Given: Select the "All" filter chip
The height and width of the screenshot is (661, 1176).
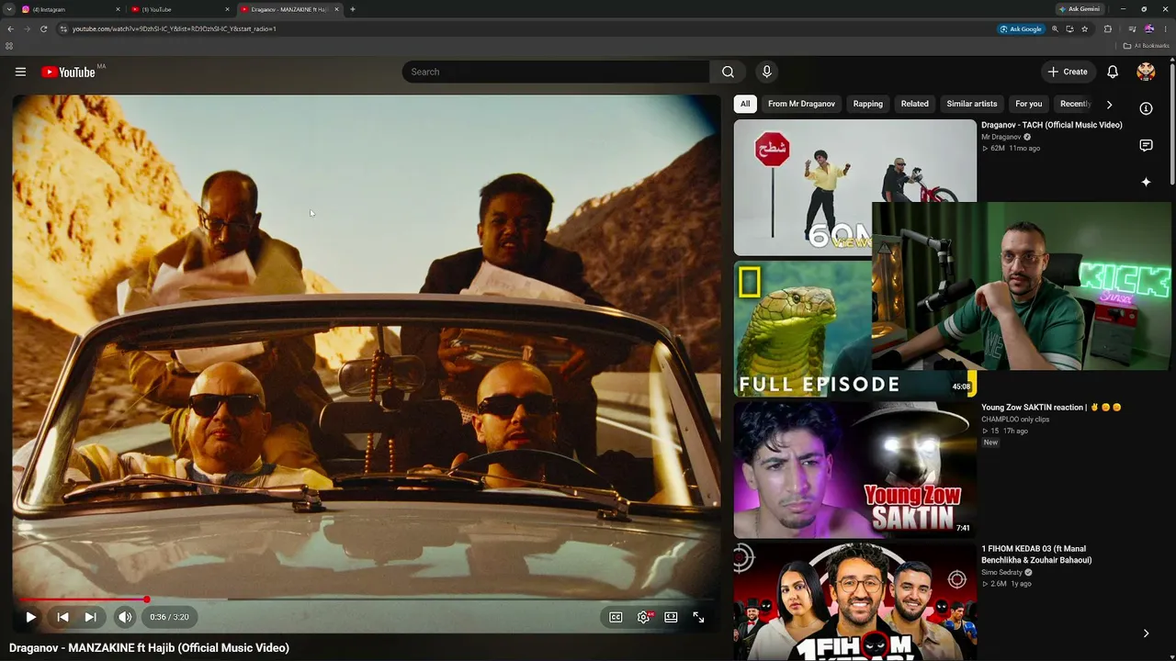Looking at the screenshot, I should pos(745,104).
